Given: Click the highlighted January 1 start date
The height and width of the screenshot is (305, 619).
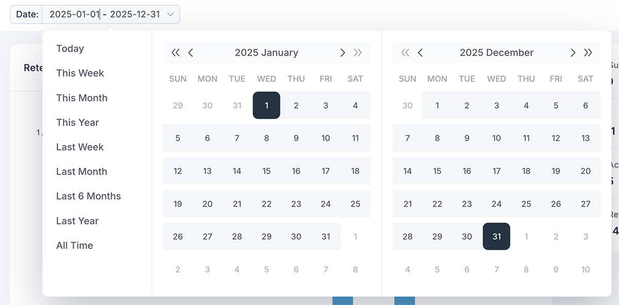Looking at the screenshot, I should coord(266,105).
